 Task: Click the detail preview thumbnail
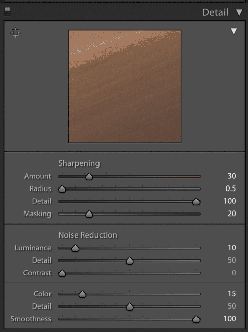125,86
